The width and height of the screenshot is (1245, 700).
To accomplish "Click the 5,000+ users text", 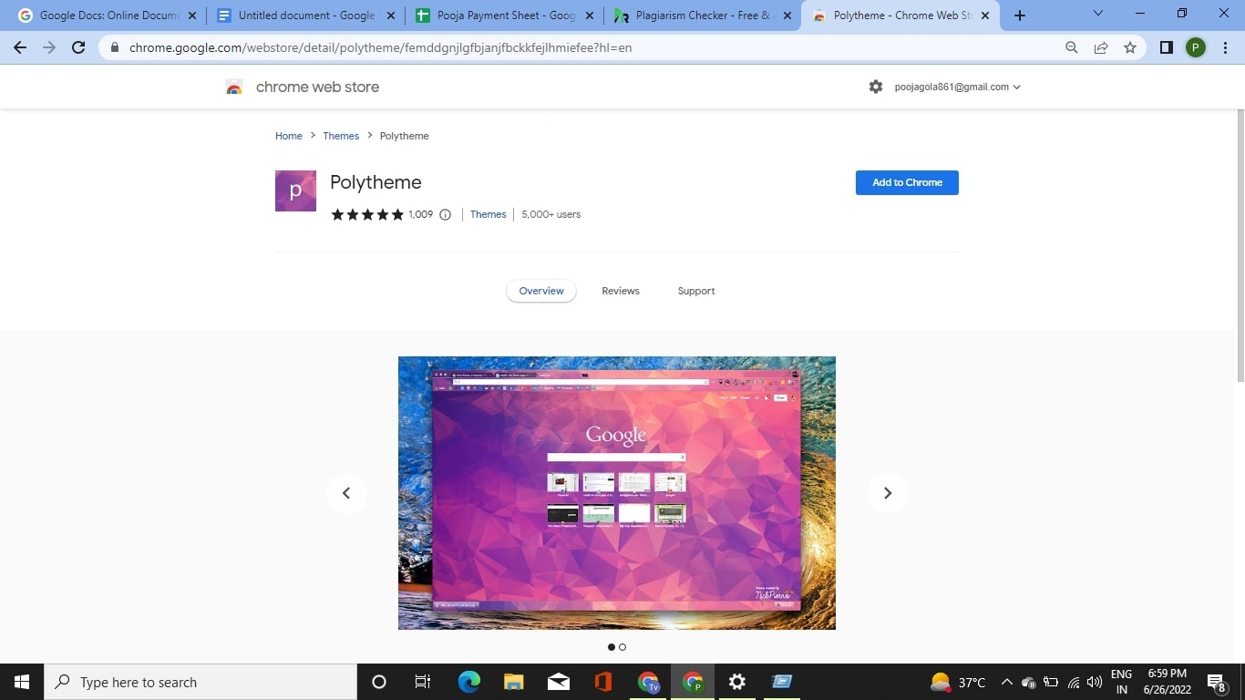I will tap(550, 215).
